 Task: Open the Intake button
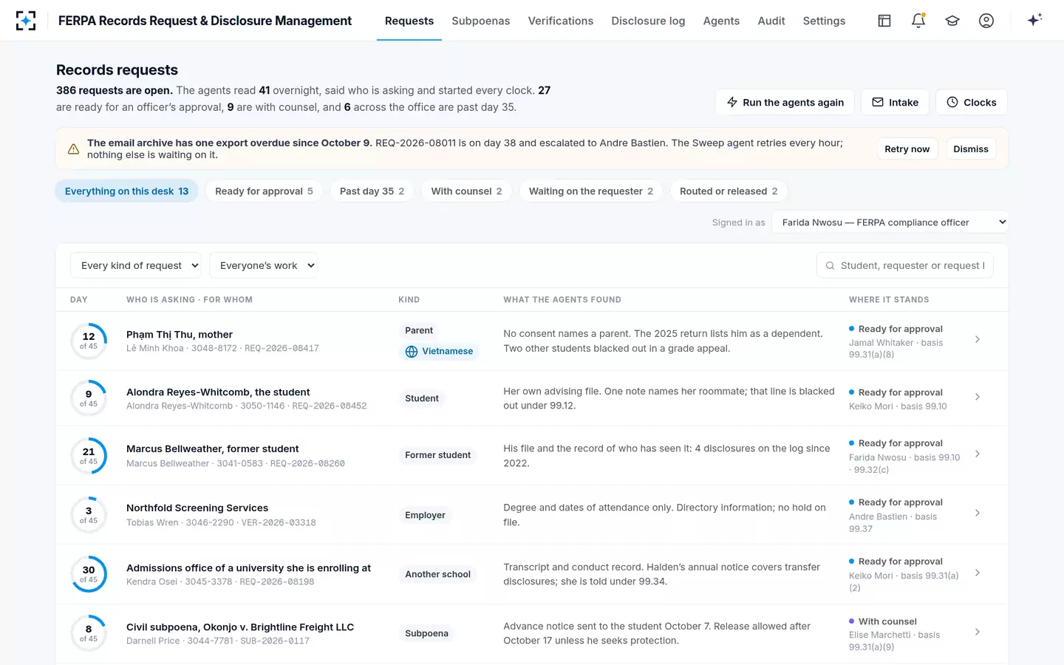[x=895, y=102]
